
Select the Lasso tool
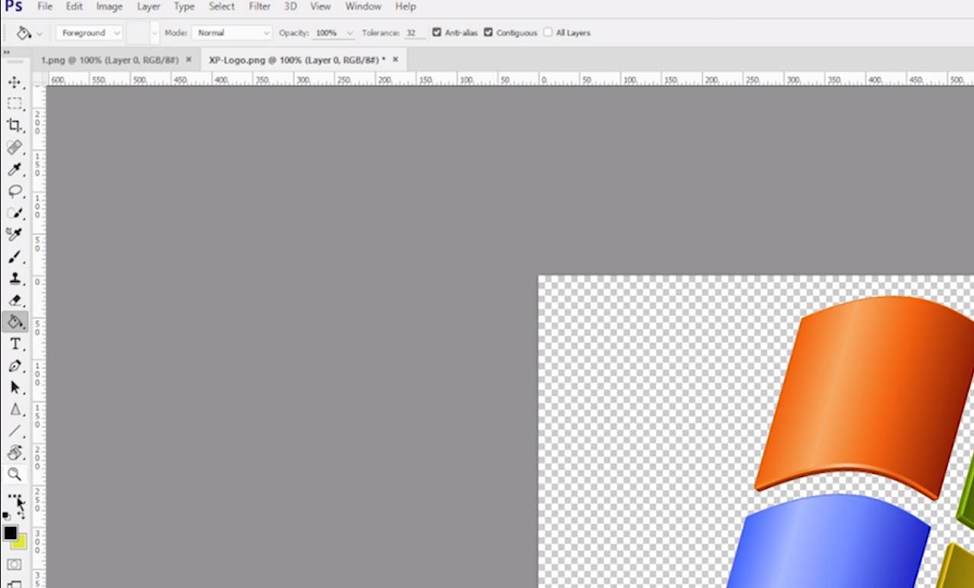pos(15,191)
